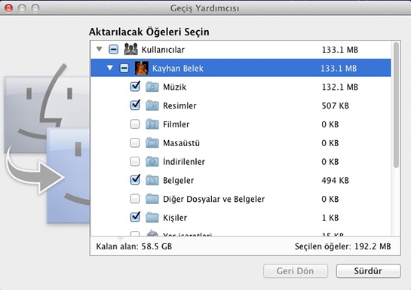
Task: Select the Masaüstü row label
Action: tap(181, 143)
